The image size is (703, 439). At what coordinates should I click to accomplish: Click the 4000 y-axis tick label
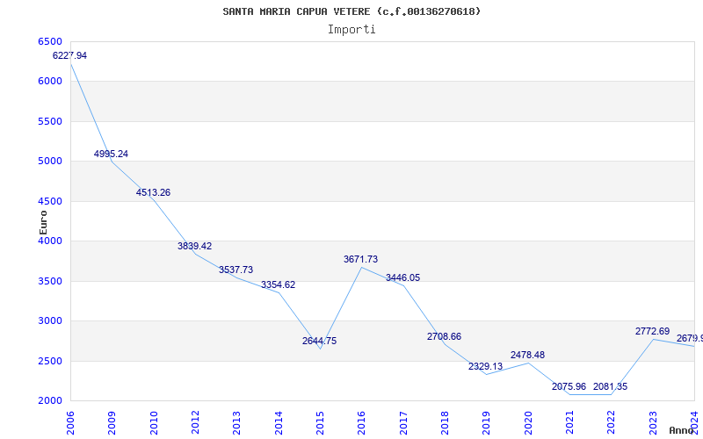(50, 241)
